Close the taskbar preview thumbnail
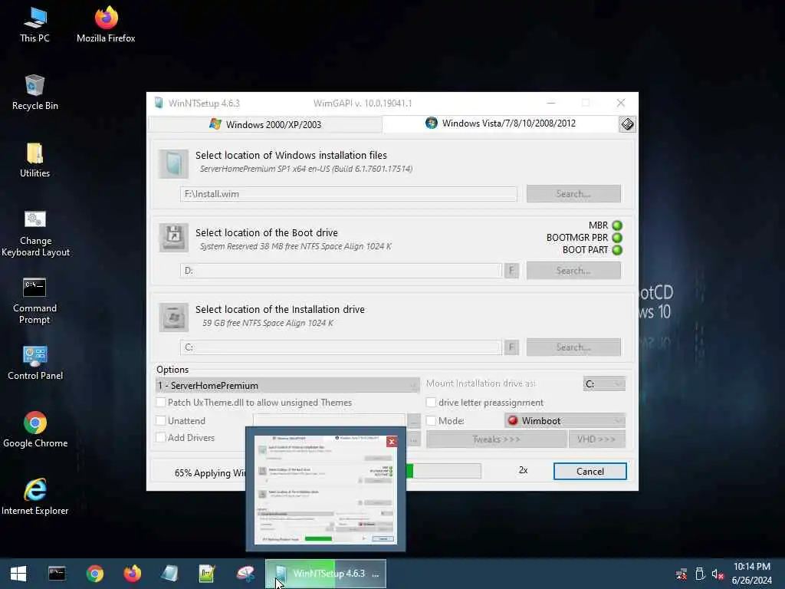This screenshot has width=785, height=589. 392,441
